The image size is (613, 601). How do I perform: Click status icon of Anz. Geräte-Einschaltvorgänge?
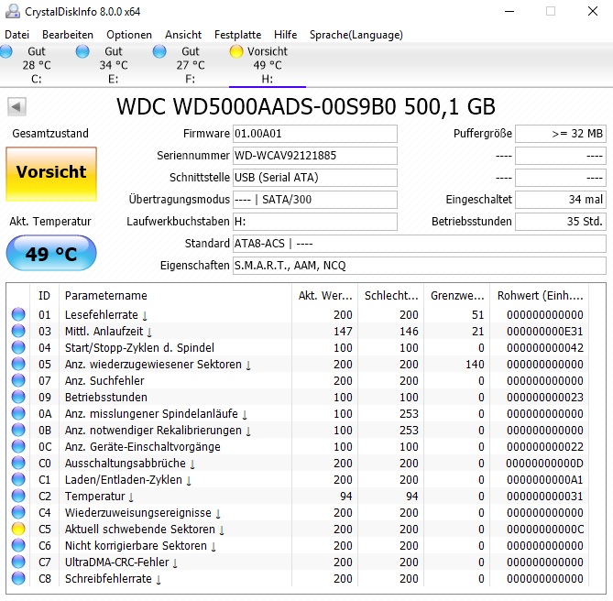click(18, 446)
